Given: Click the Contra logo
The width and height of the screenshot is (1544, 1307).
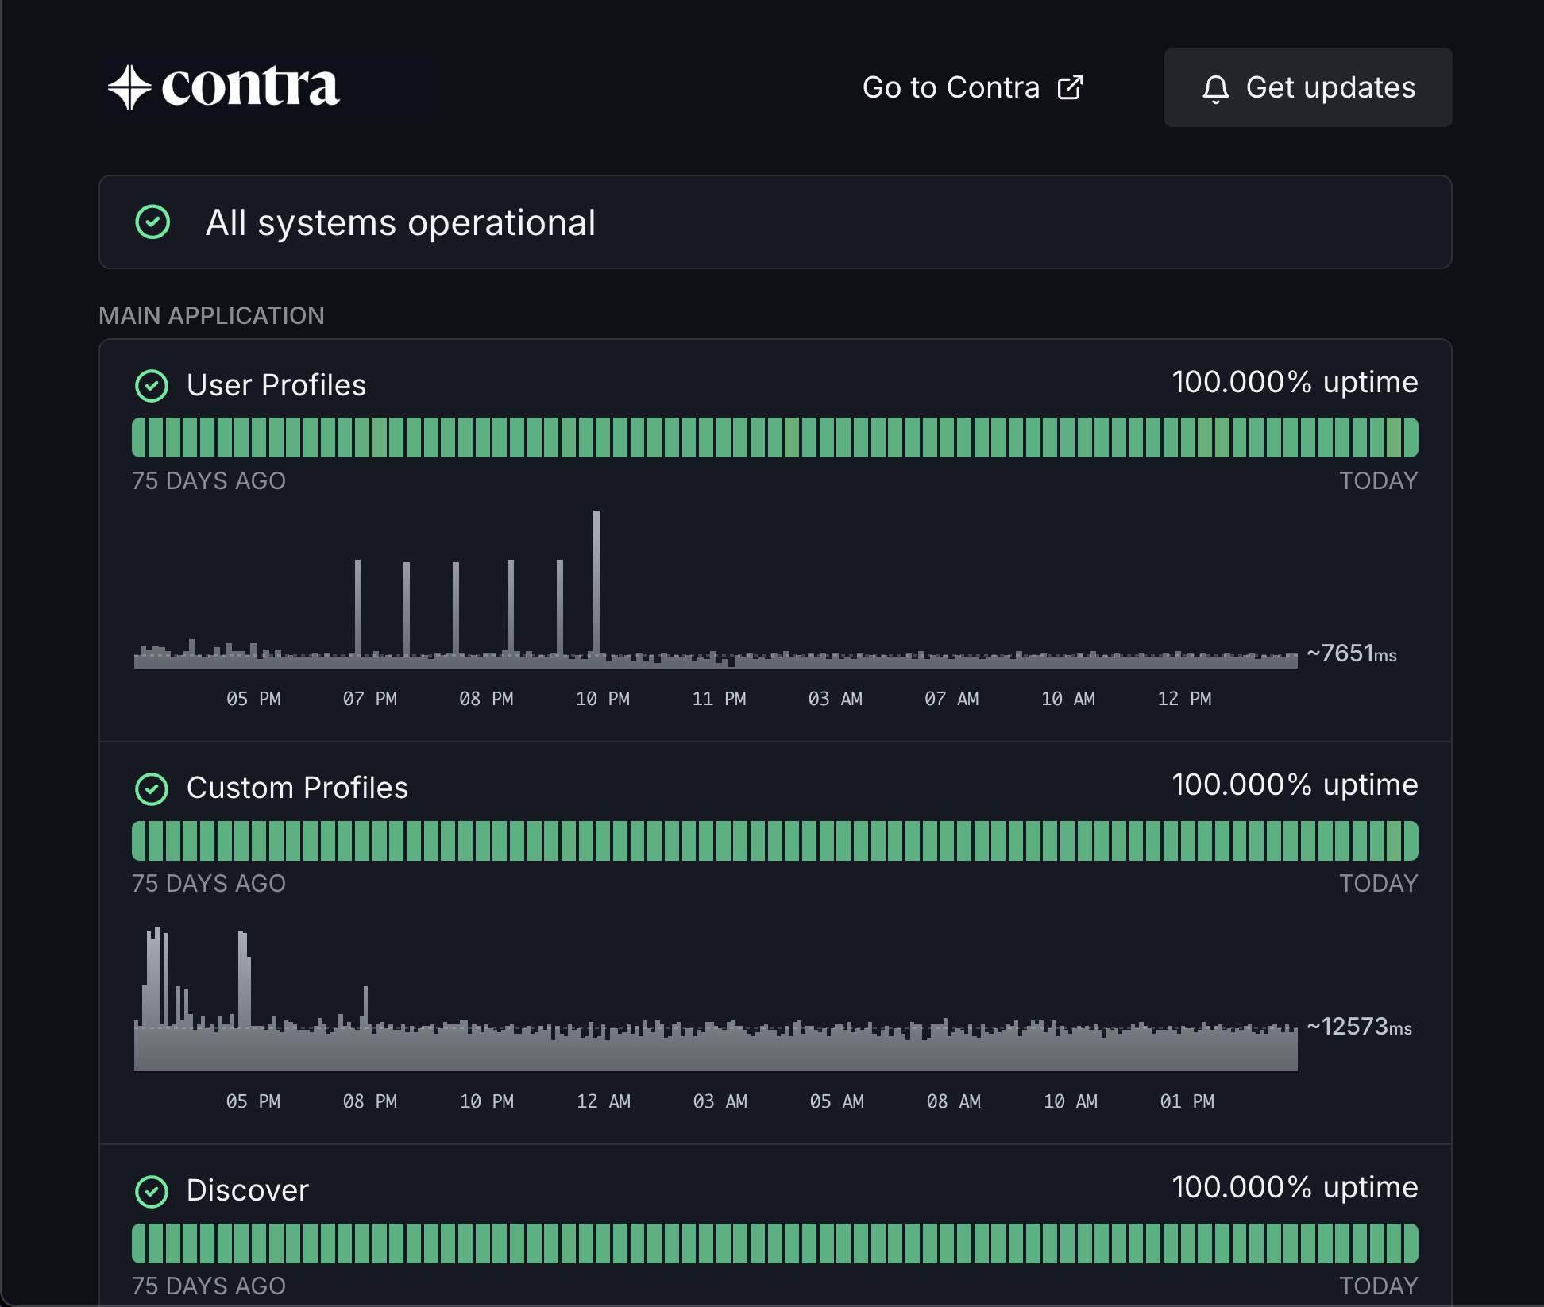Looking at the screenshot, I should pos(225,87).
